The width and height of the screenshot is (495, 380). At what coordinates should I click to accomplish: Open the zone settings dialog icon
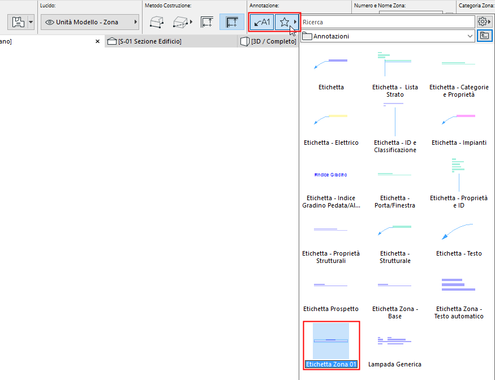18,22
